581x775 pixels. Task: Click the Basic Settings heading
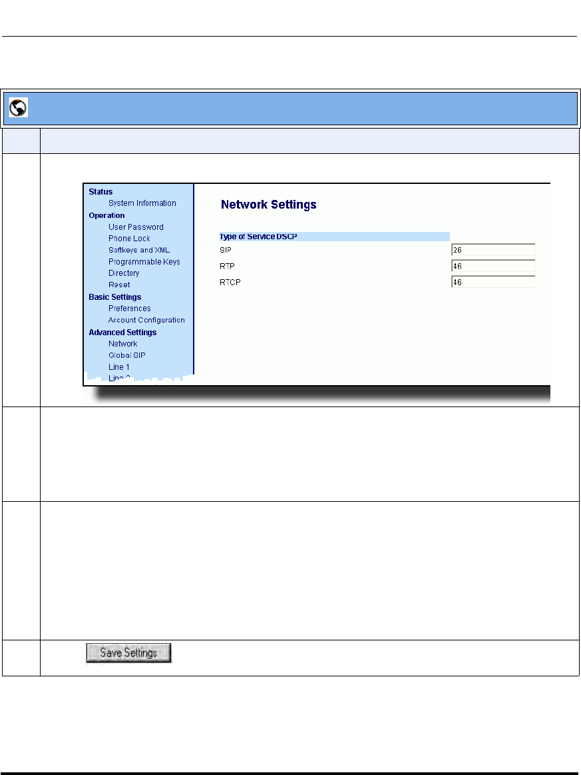[115, 297]
